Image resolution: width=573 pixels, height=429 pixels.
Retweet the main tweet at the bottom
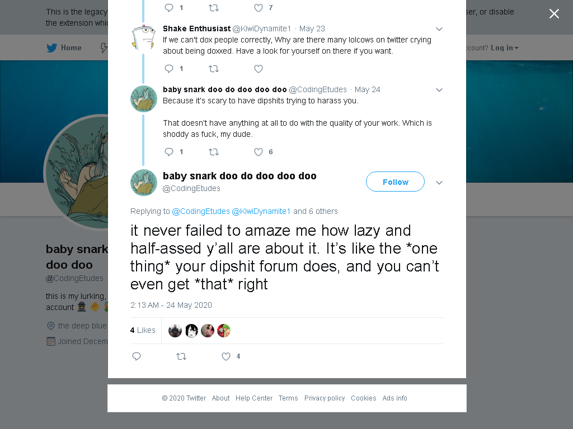coord(181,356)
